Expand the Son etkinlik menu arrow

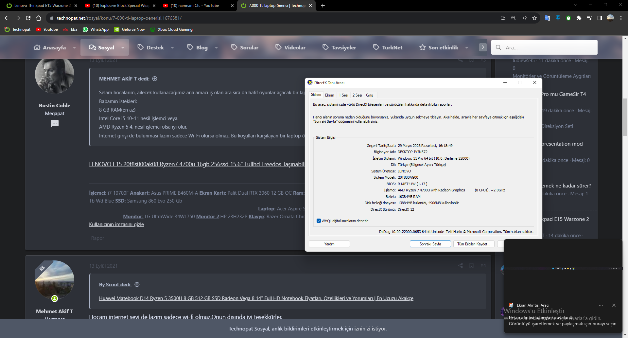click(x=467, y=48)
